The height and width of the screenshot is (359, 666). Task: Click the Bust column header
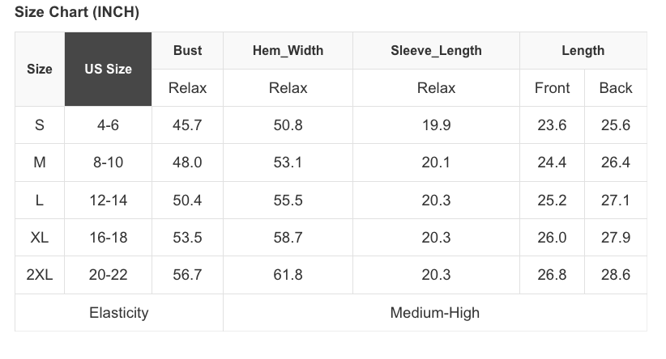[x=187, y=50]
